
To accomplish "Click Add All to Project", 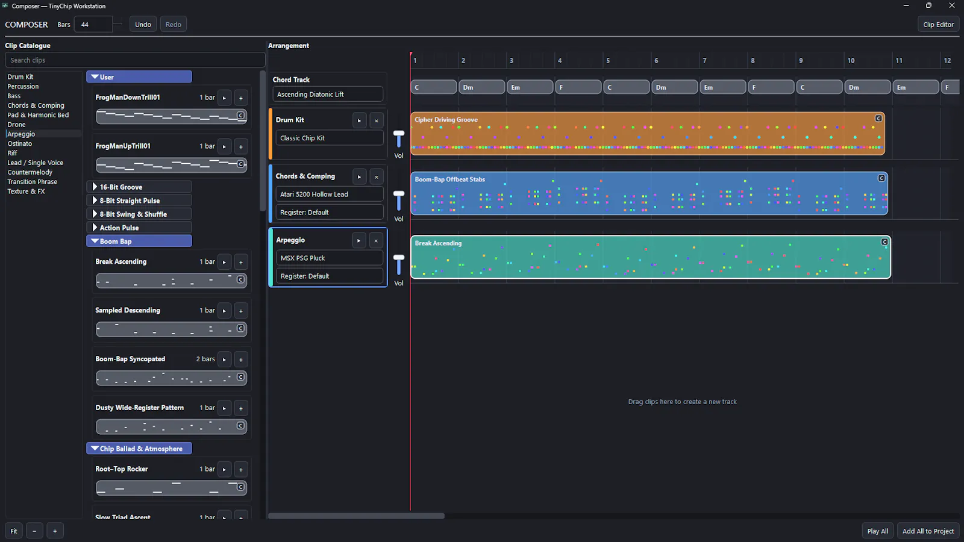I will 928,531.
